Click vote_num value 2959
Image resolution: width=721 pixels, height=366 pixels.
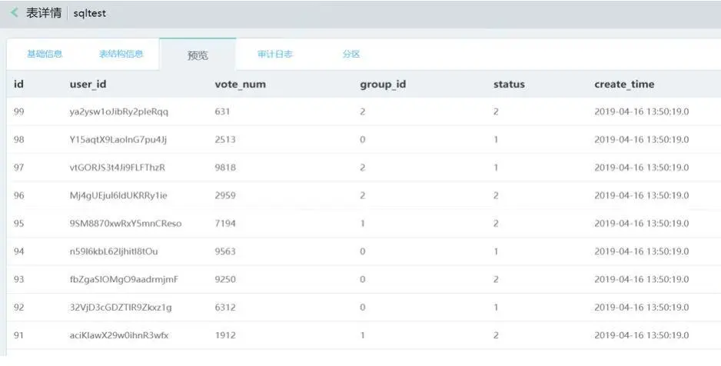click(225, 195)
